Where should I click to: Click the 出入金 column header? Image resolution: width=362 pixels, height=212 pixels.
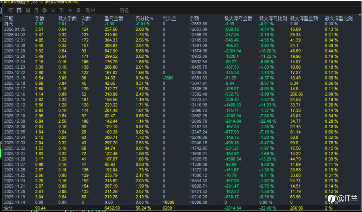pos(169,19)
